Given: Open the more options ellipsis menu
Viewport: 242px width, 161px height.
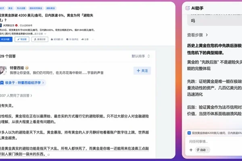Looking at the screenshot, I should click(93, 39).
